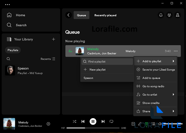Add Melody to Liked Songs in player bar

point(48,124)
